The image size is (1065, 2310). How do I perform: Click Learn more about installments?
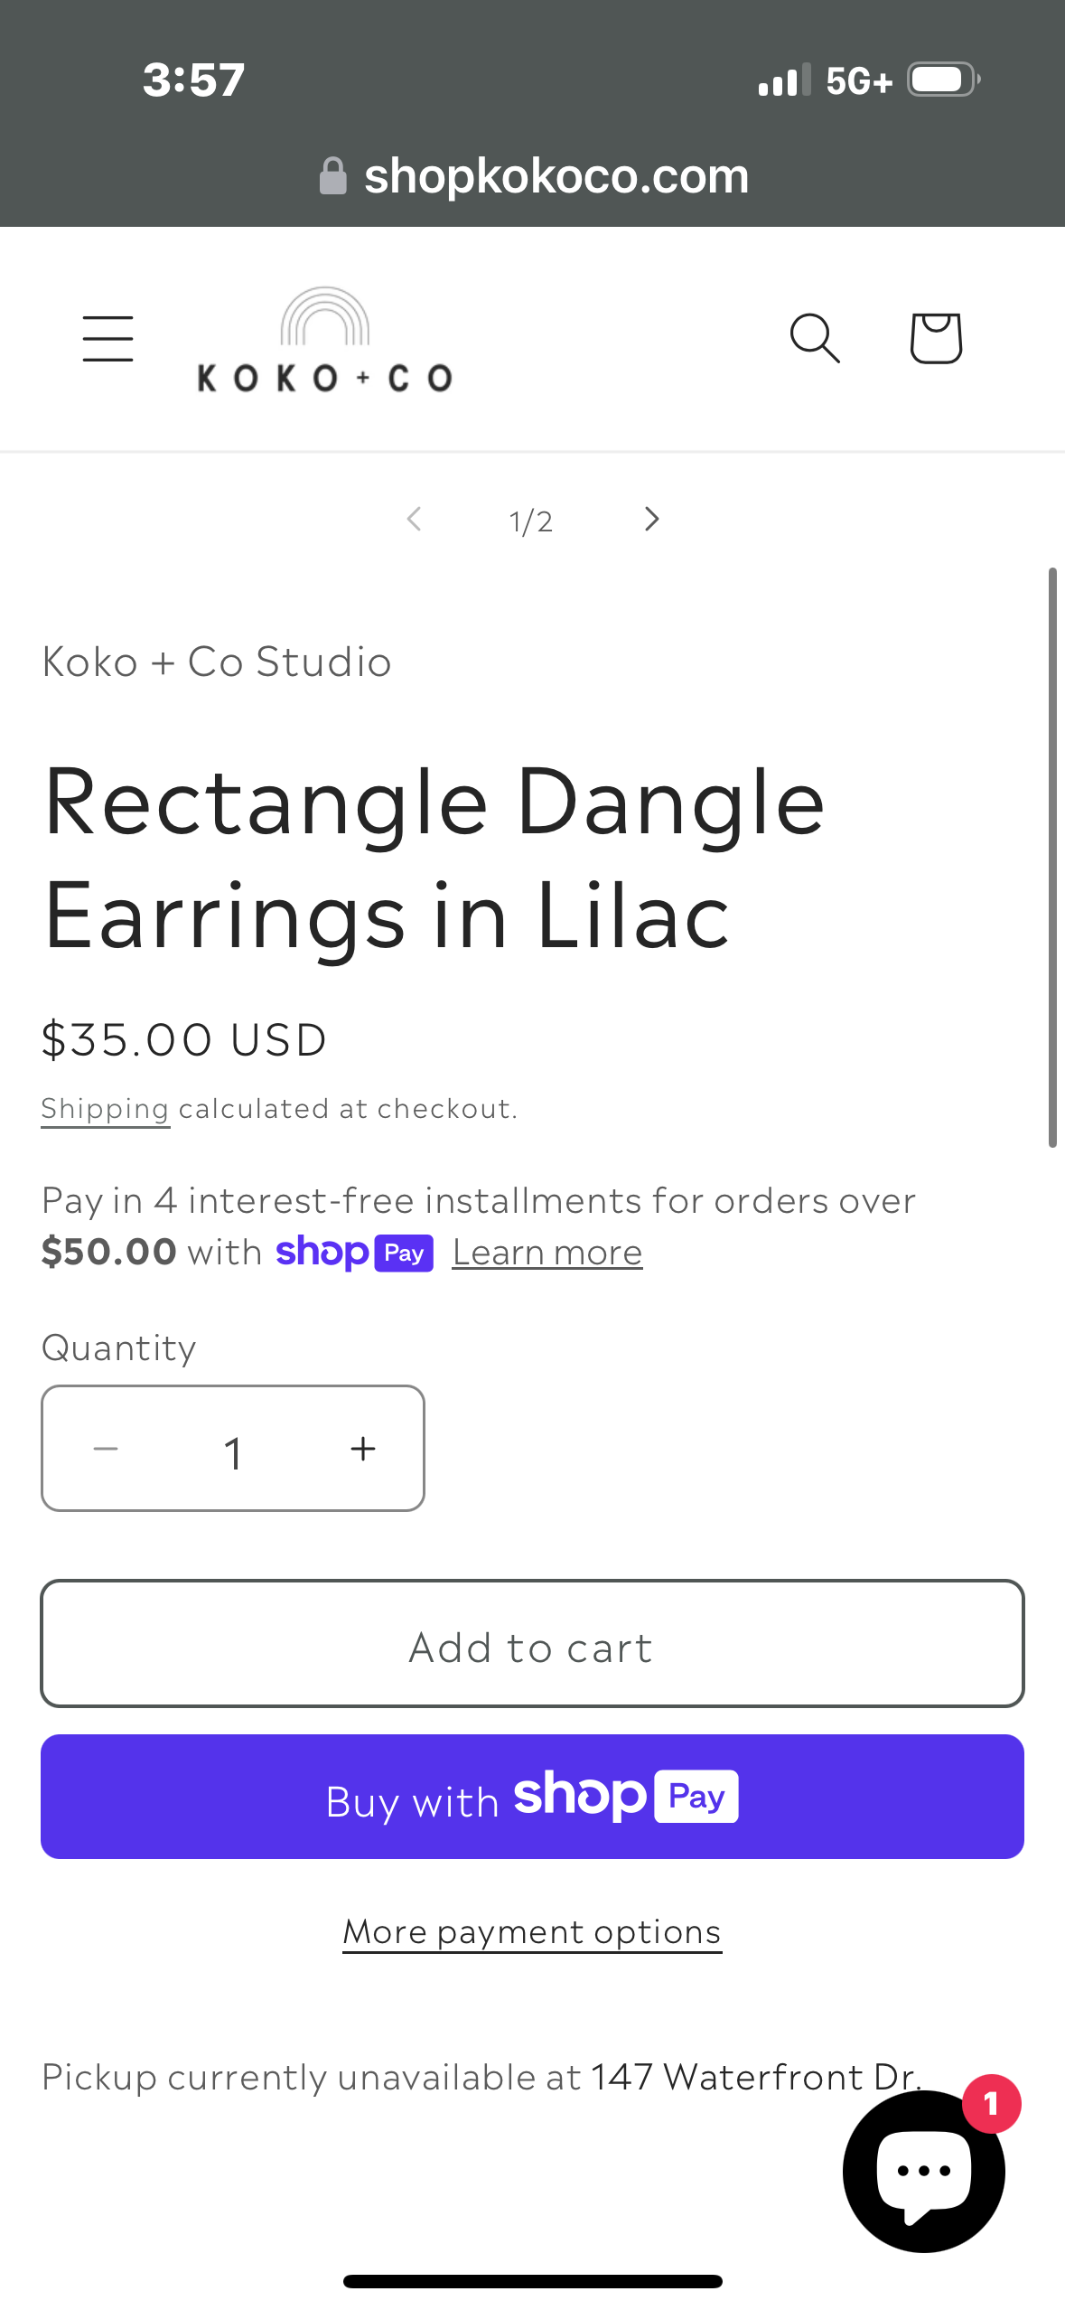pos(546,1252)
